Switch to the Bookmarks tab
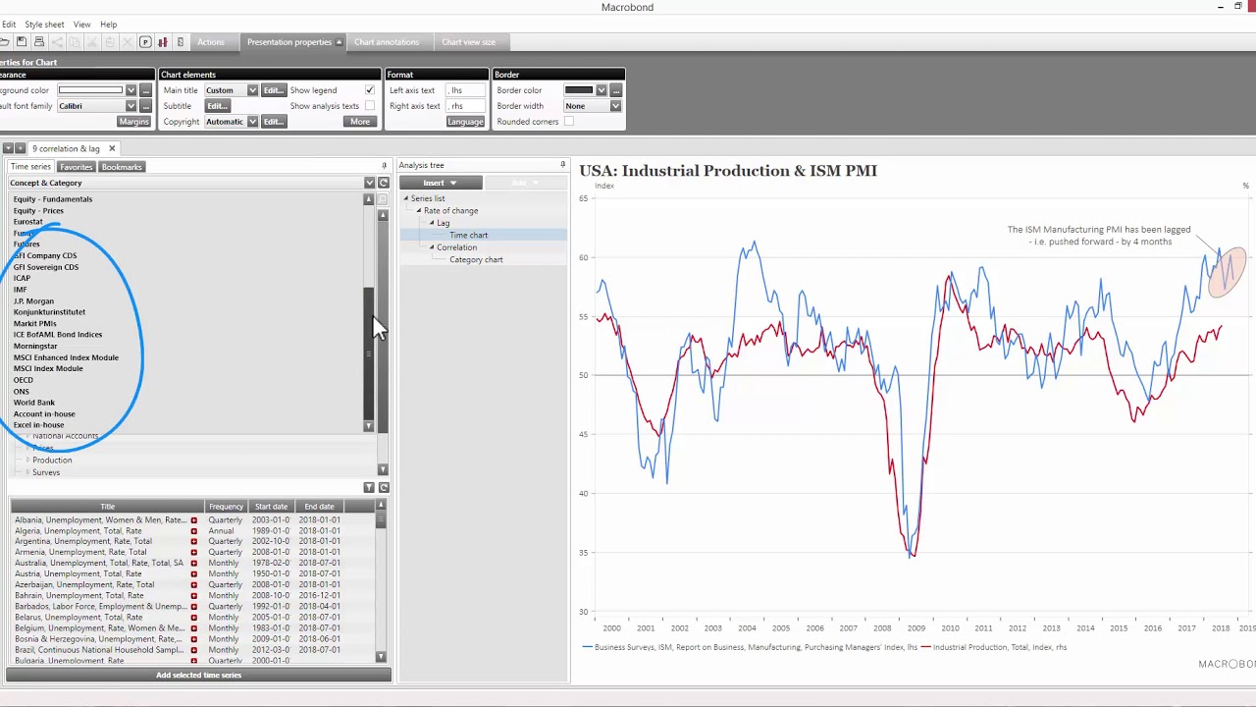Image resolution: width=1256 pixels, height=707 pixels. click(x=122, y=167)
